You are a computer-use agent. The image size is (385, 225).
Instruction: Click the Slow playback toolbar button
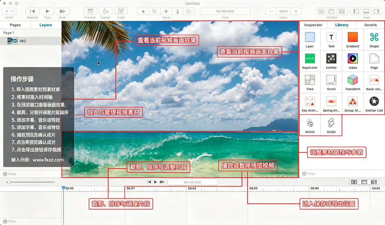point(62,11)
